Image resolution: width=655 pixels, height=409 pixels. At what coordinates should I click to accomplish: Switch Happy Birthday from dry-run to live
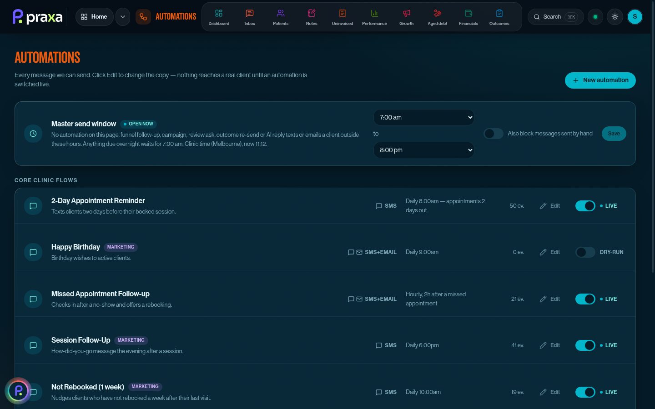point(585,252)
